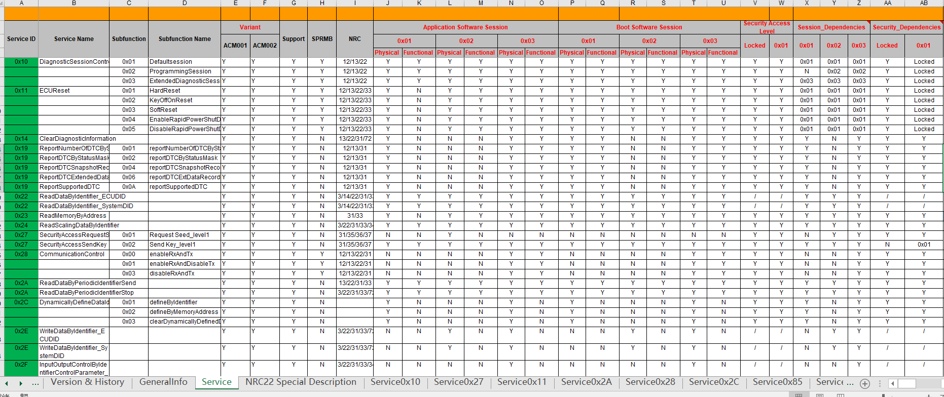The height and width of the screenshot is (397, 944).
Task: Select the "Session_Dependencies" header cell
Action: 831,27
